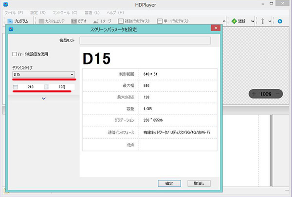Add single-line text (単一行のテキスト)
The width and height of the screenshot is (292, 197).
pos(173,21)
